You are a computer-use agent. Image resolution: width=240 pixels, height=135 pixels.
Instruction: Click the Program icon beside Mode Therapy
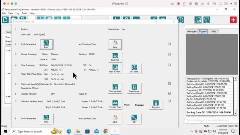coord(156,104)
